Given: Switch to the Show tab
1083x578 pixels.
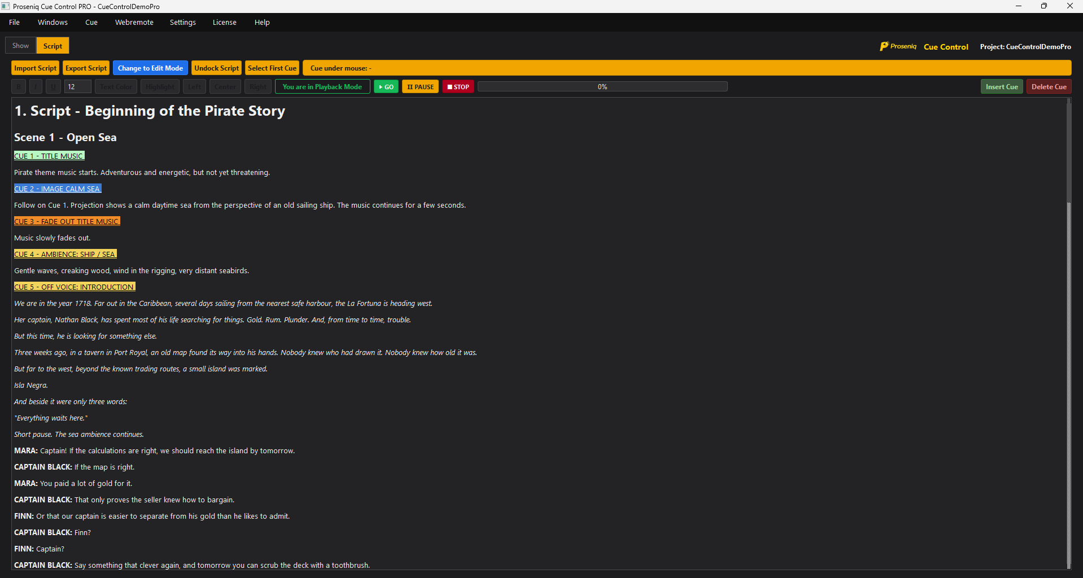Looking at the screenshot, I should coord(20,46).
